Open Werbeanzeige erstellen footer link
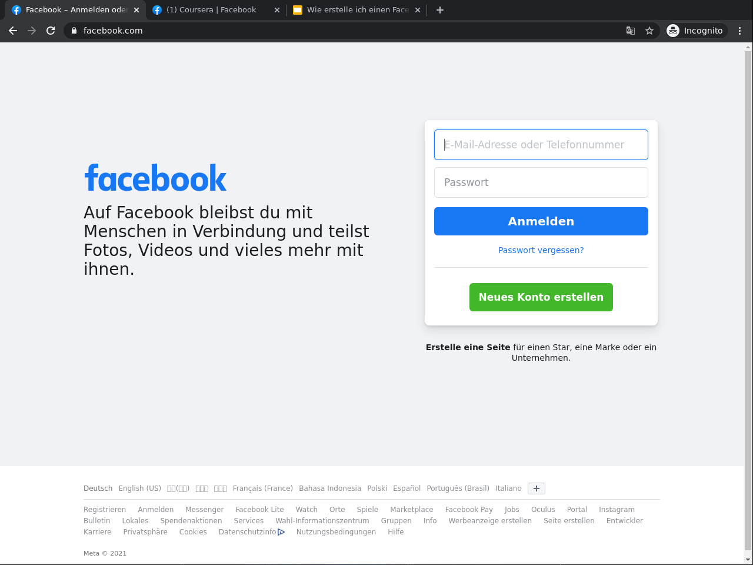This screenshot has width=753, height=565. [x=490, y=521]
